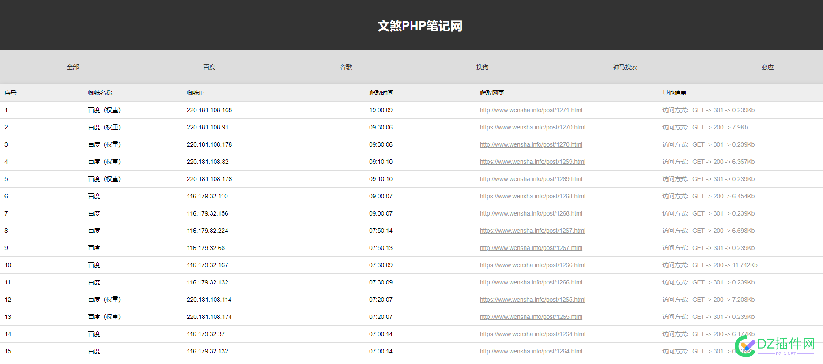Open the 全部 spider filter tab
The image size is (823, 364).
click(x=73, y=67)
